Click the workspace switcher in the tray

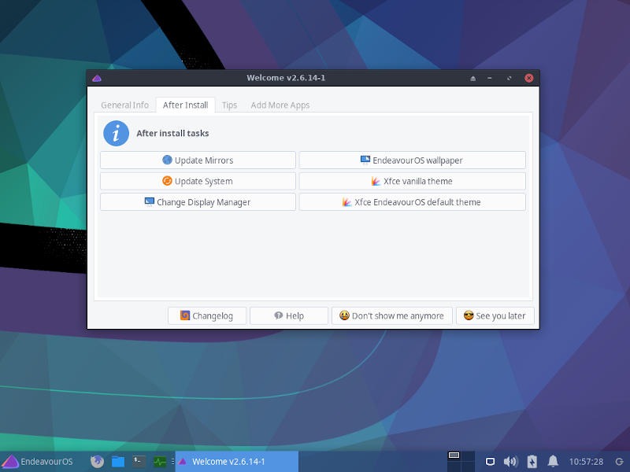pyautogui.click(x=454, y=459)
